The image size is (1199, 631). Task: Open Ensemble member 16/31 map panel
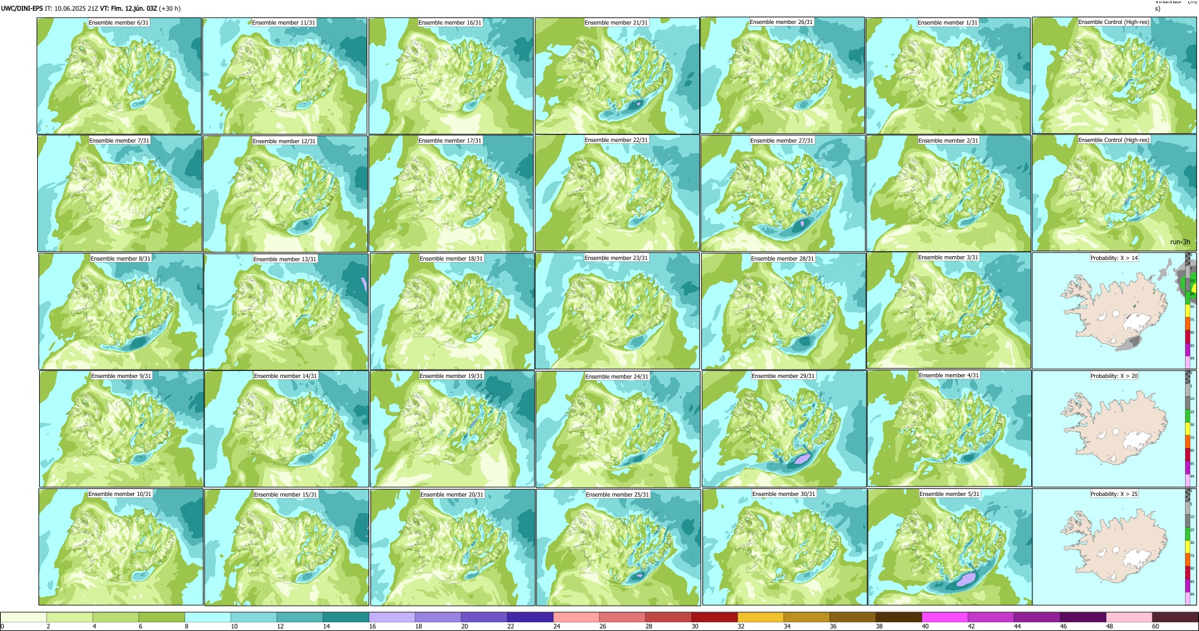click(451, 76)
